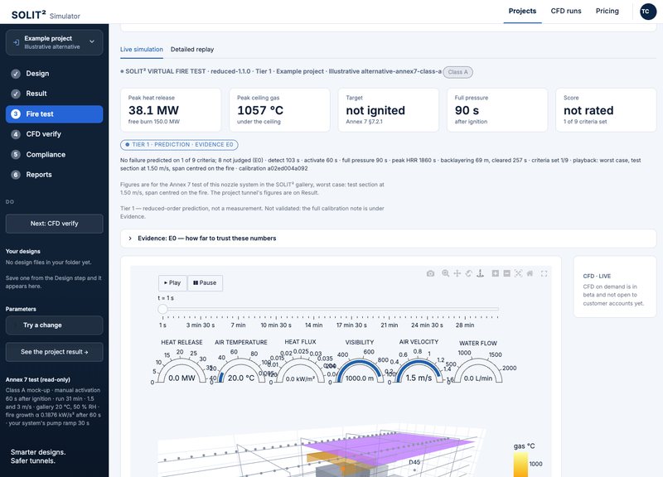This screenshot has height=477, width=663.
Task: Reset the plot view with the home icon
Action: [x=530, y=273]
